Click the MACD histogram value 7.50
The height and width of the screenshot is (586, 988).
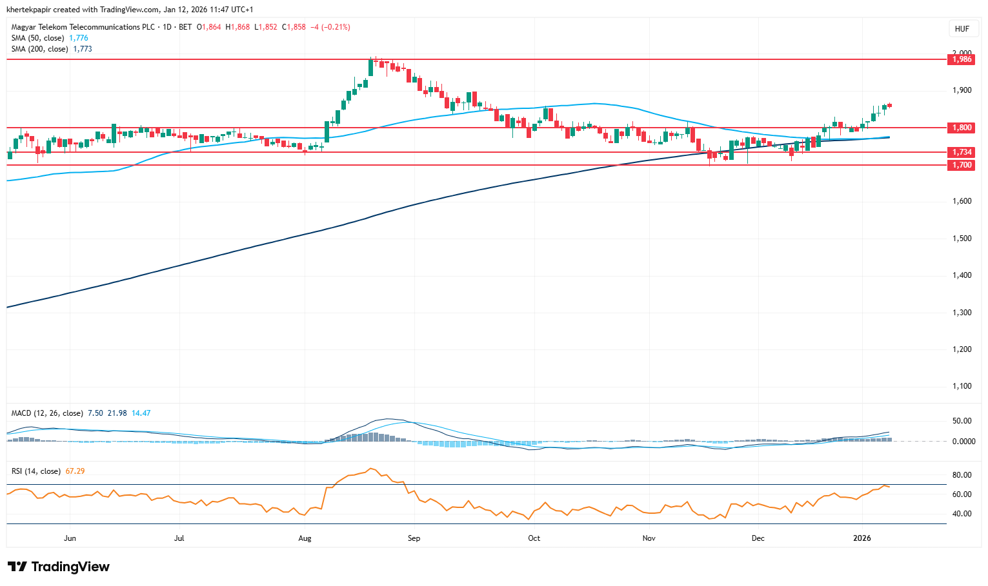point(95,413)
